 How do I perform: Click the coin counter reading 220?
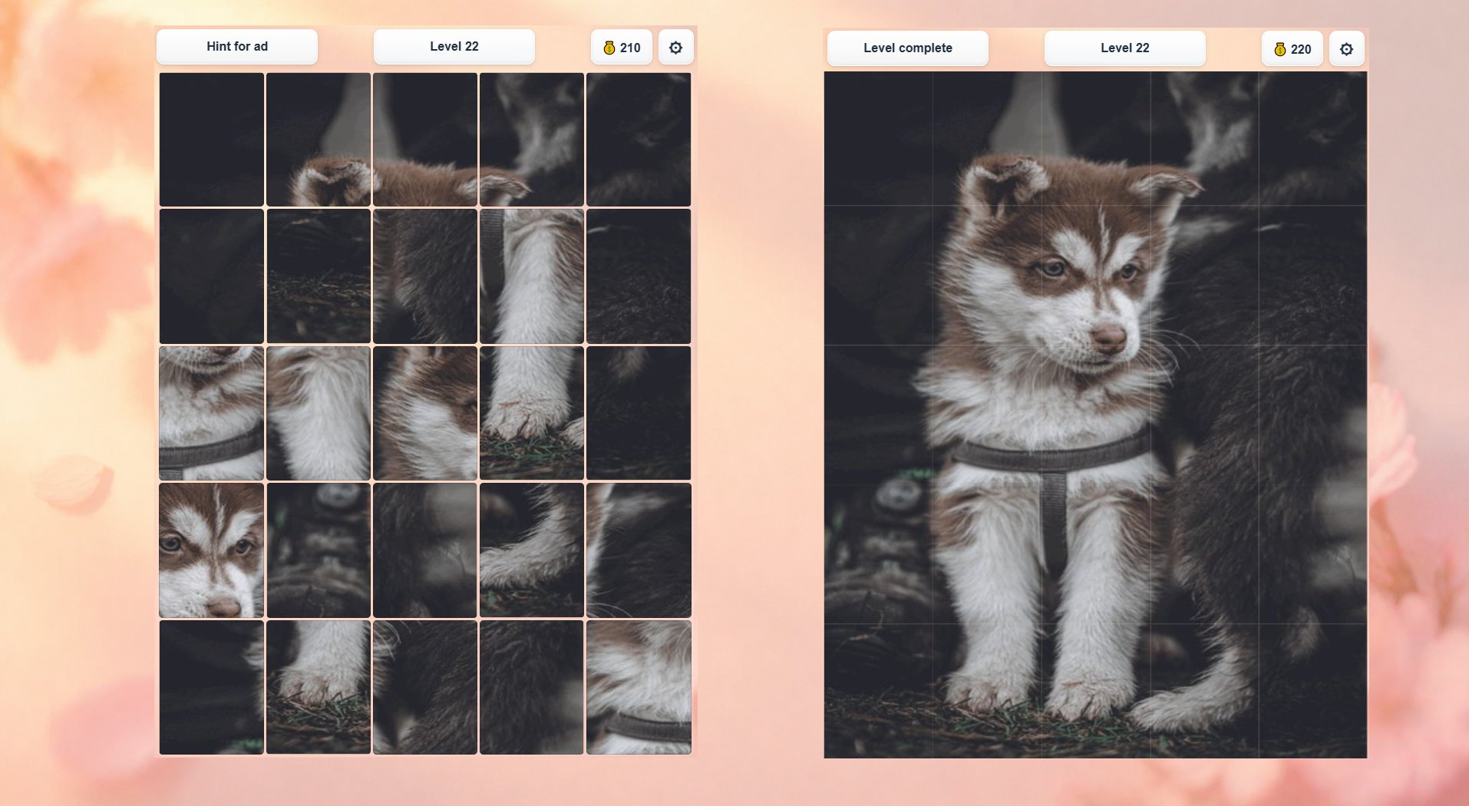coord(1292,48)
